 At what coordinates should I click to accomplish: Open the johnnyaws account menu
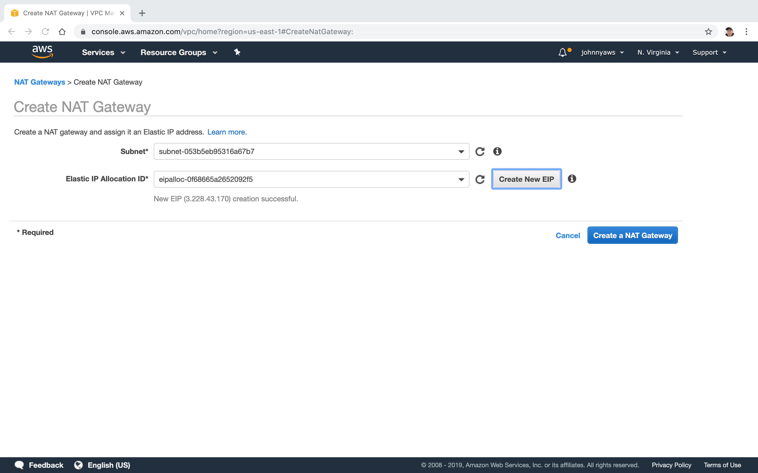602,52
